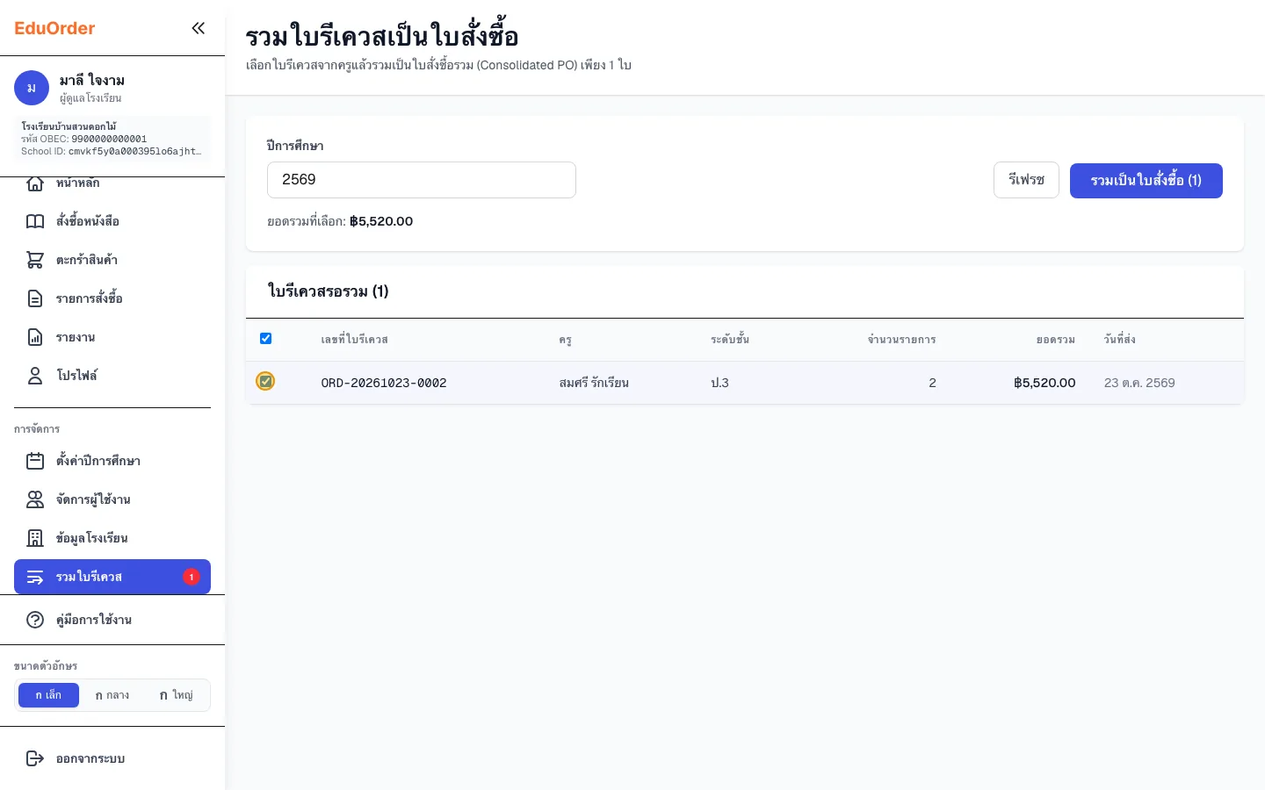Click the chart icon for รายงาน
Viewport: 1265px width, 790px height.
coord(35,337)
